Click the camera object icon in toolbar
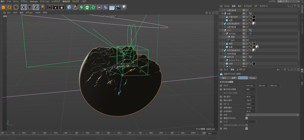The image size is (304, 140). [118, 7]
